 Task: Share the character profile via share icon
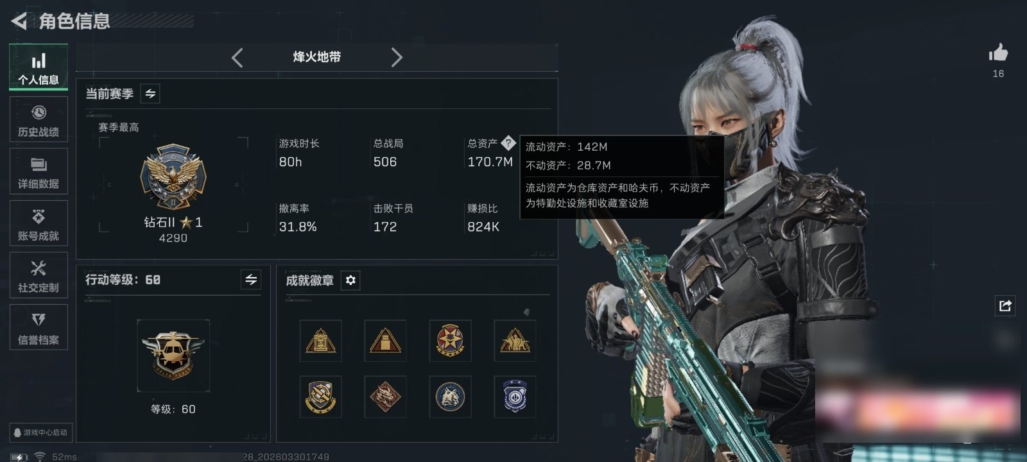[1005, 305]
